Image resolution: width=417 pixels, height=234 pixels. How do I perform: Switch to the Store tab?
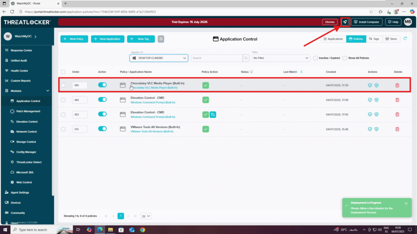pos(391,39)
